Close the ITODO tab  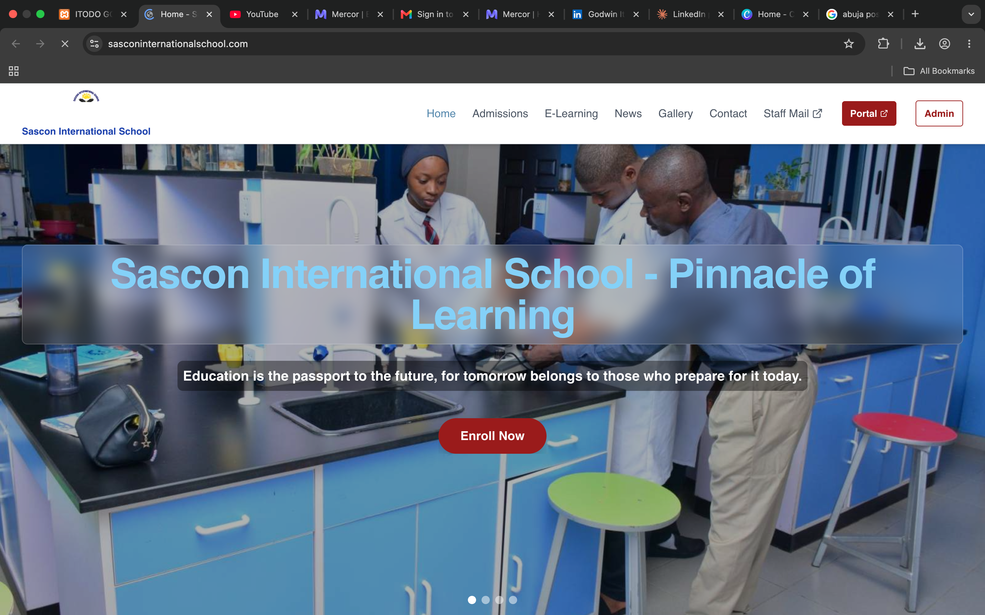click(124, 14)
